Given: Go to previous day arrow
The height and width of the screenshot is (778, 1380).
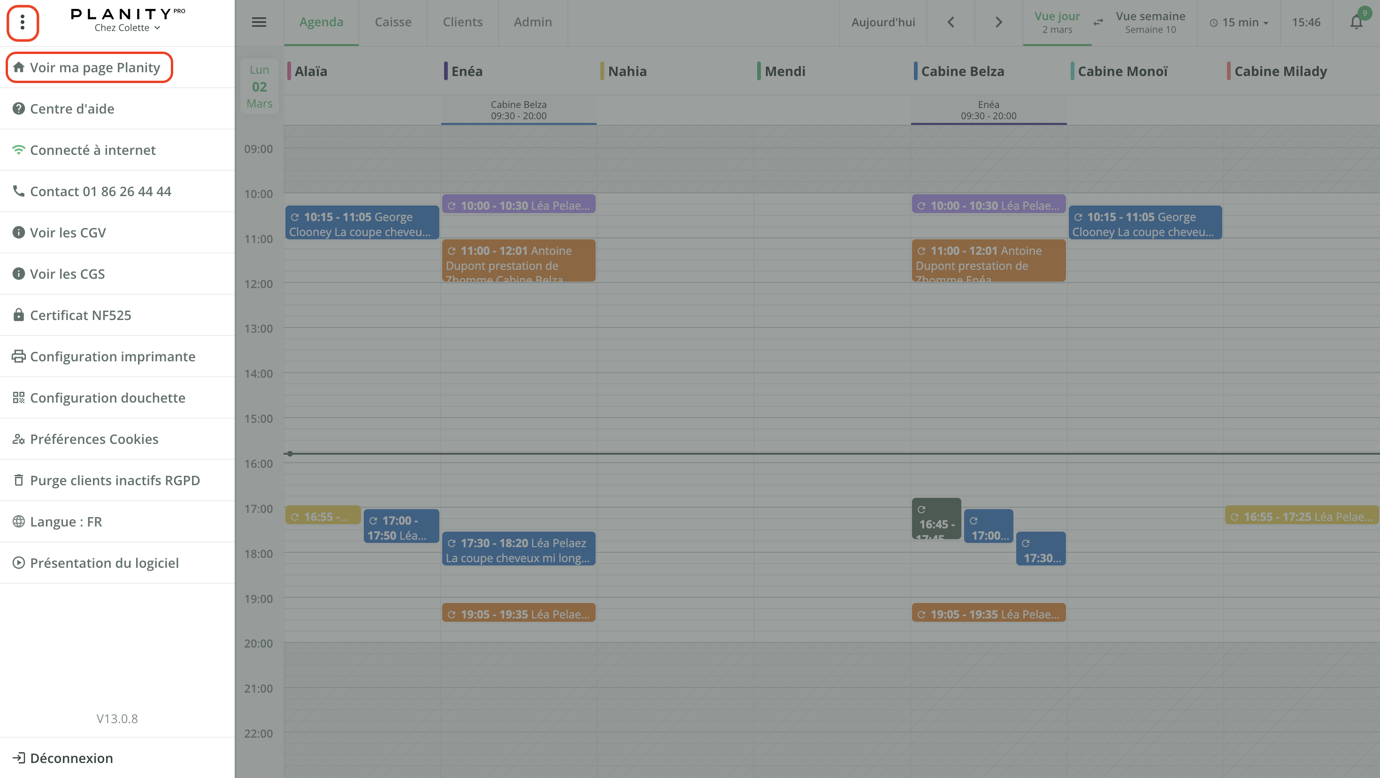Looking at the screenshot, I should tap(951, 23).
